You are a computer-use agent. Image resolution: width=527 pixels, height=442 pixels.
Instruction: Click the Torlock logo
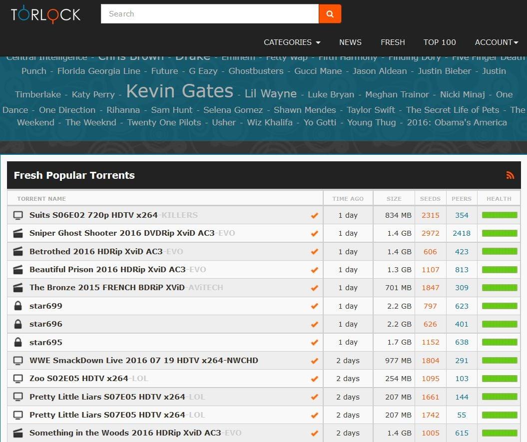[46, 14]
